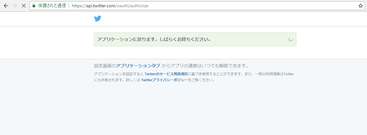
Task: Click the アプリケーションを認証すると fine print text
Action: 119,74
